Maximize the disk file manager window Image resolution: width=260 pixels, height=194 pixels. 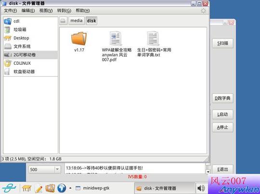coord(199,3)
